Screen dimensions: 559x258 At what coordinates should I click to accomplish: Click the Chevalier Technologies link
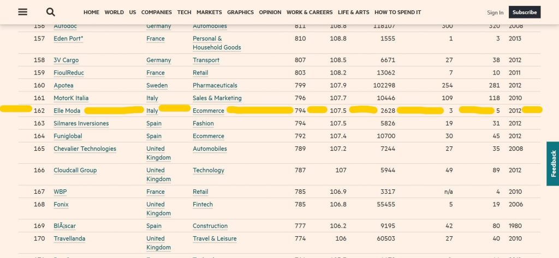pos(85,149)
